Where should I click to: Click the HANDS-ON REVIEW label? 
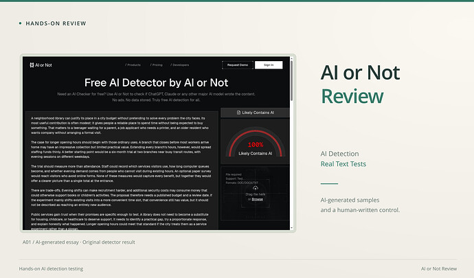56,23
